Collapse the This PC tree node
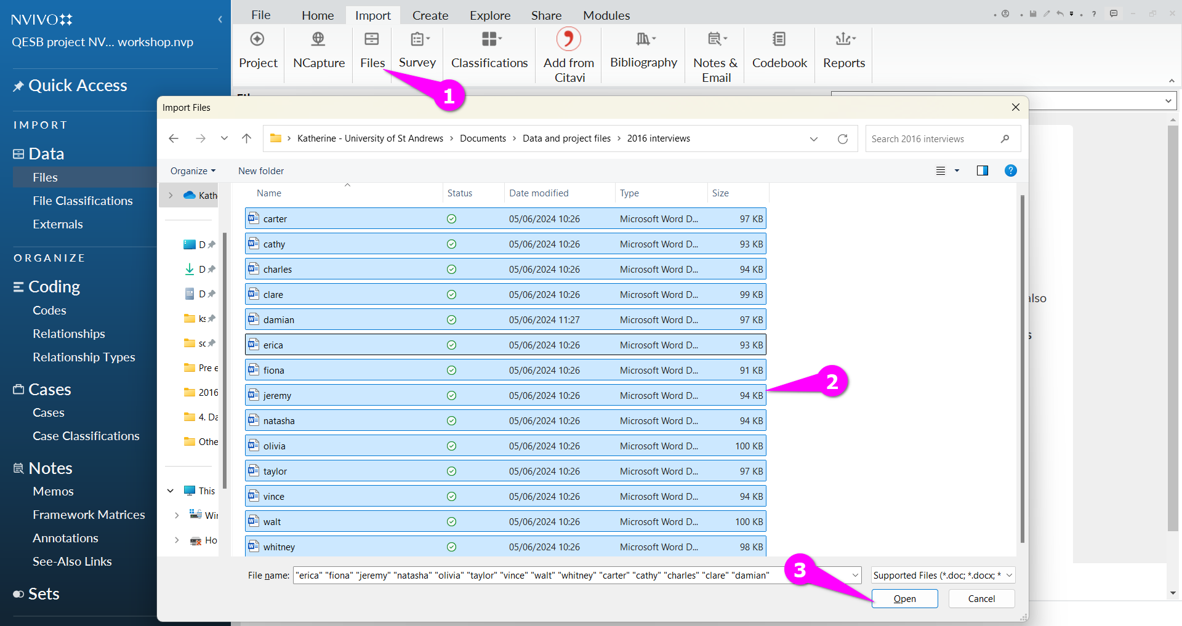This screenshot has height=626, width=1182. point(171,491)
